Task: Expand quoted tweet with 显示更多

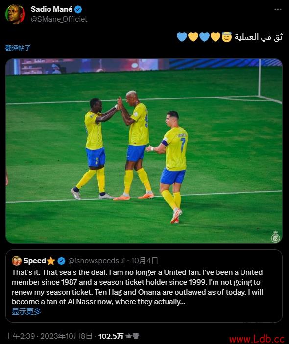Action: [x=26, y=311]
